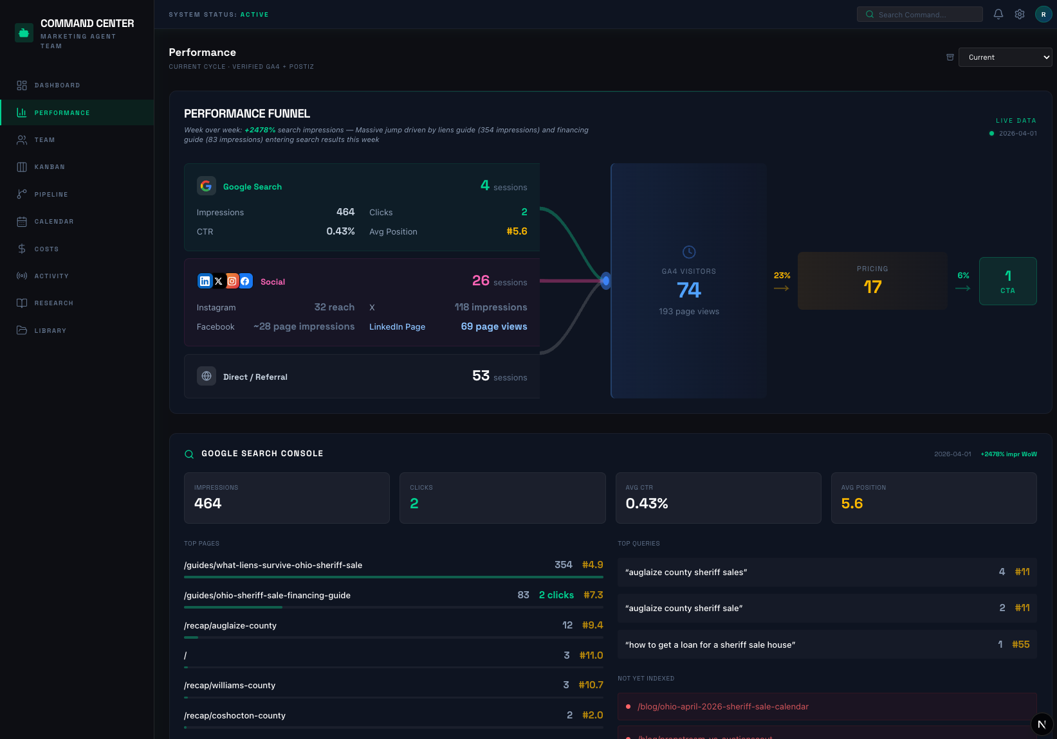Open the Current cycle dropdown
This screenshot has height=739, width=1057.
1005,57
